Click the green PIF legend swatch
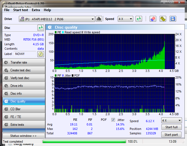187x146 pixels. point(56,75)
